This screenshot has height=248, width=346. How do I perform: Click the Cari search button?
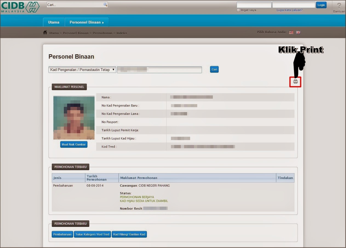point(214,69)
